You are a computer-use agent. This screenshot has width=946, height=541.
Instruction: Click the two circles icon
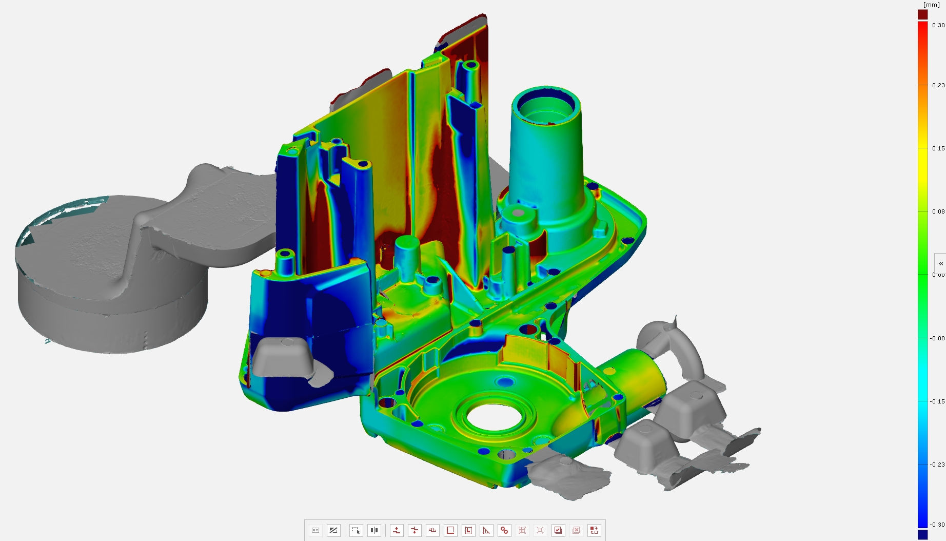pyautogui.click(x=504, y=530)
